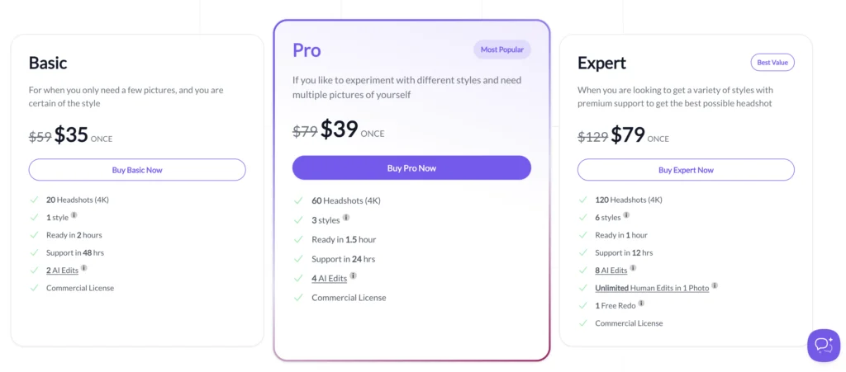The width and height of the screenshot is (846, 372).
Task: Click the 'Most Popular' badge on Pro
Action: (x=502, y=49)
